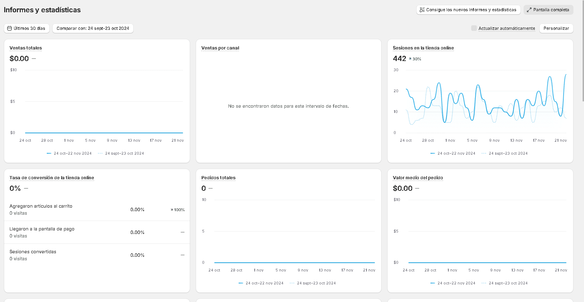
Task: Enable the Actualizar automáticamente checkbox
Action: (474, 28)
